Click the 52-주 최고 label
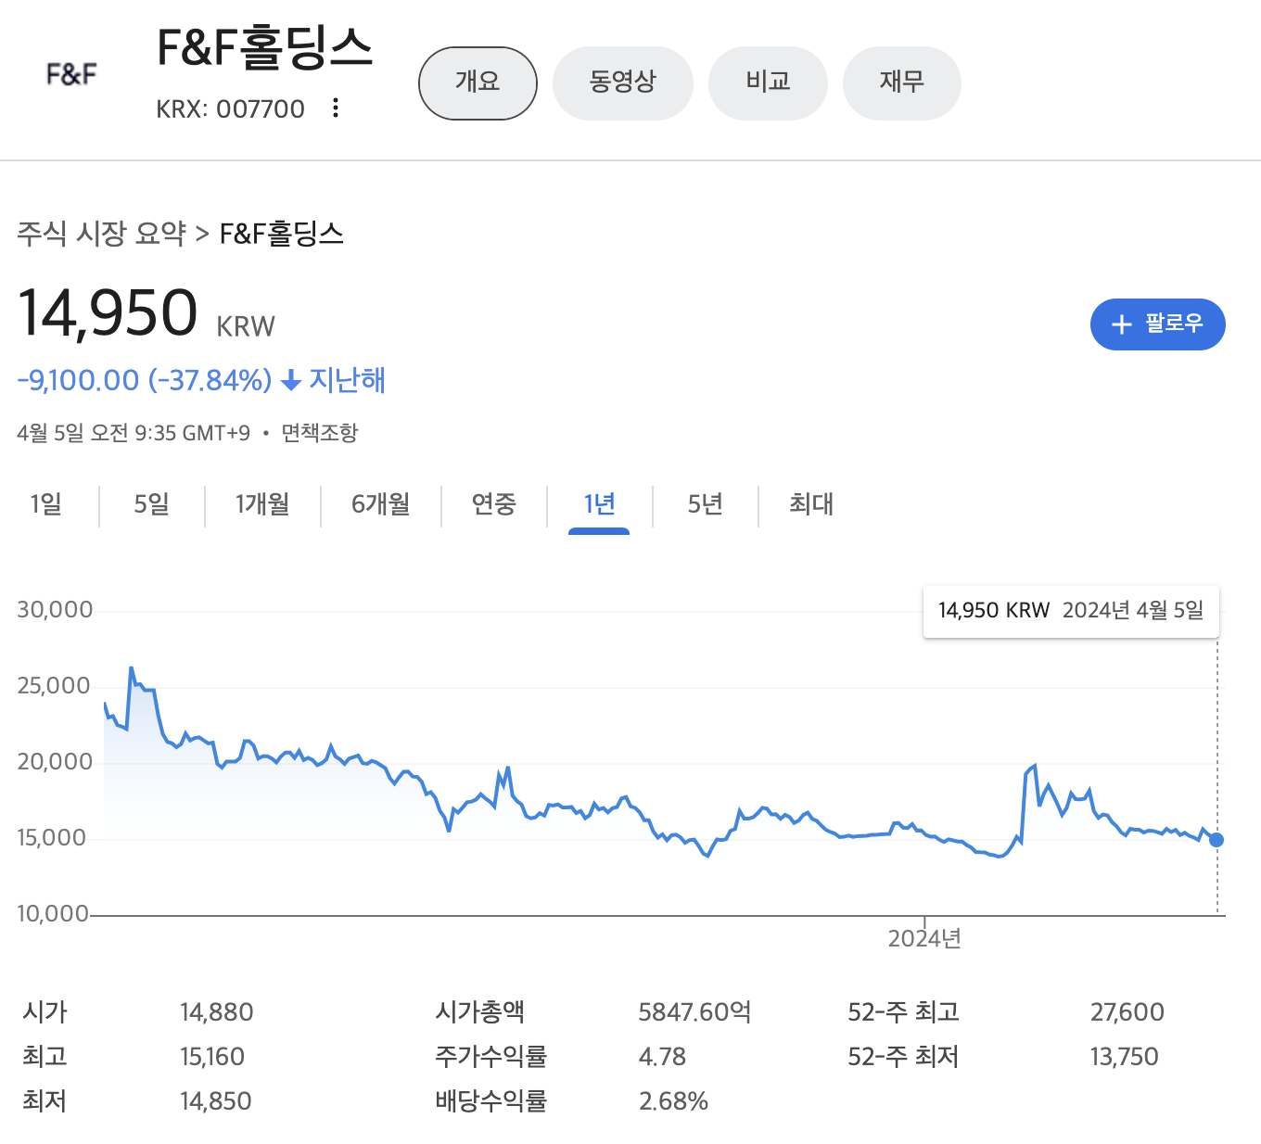This screenshot has width=1261, height=1144. 903,1012
